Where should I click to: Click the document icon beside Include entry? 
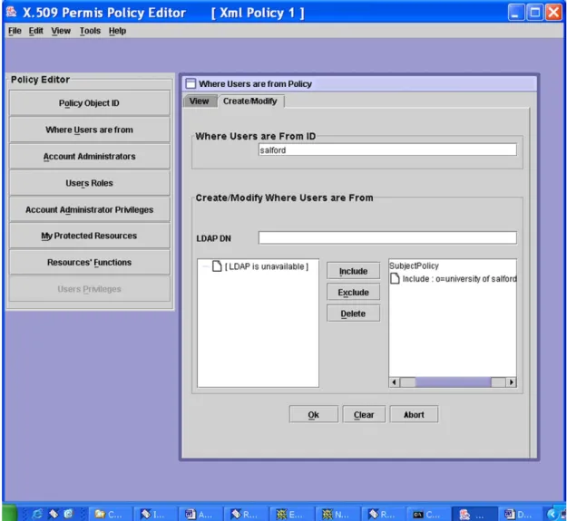(395, 279)
